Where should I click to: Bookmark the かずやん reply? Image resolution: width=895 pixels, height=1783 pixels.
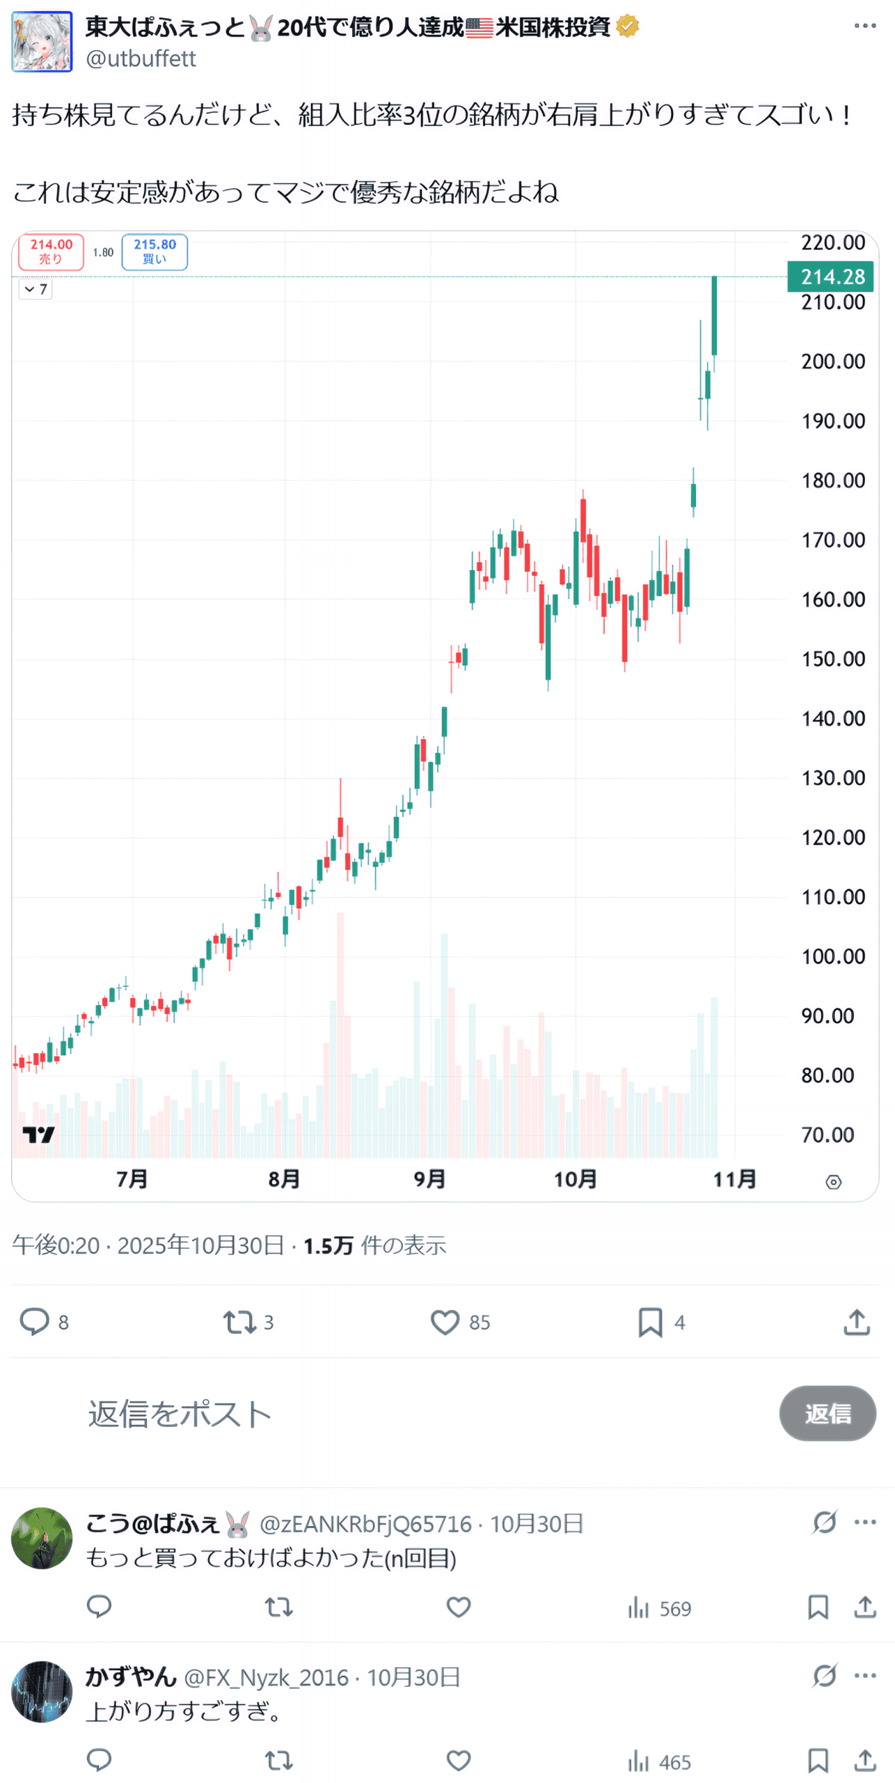[x=818, y=1760]
